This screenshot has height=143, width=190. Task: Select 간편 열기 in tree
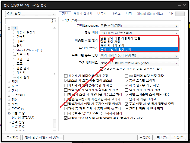click(x=23, y=68)
